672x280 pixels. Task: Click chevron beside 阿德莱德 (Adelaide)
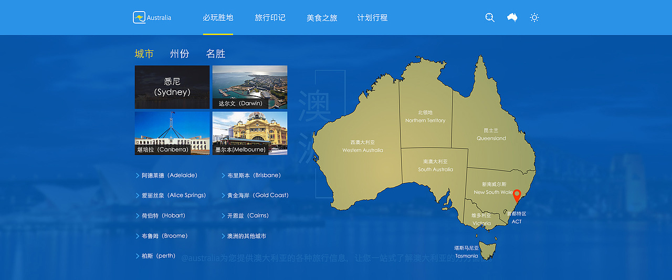click(138, 175)
